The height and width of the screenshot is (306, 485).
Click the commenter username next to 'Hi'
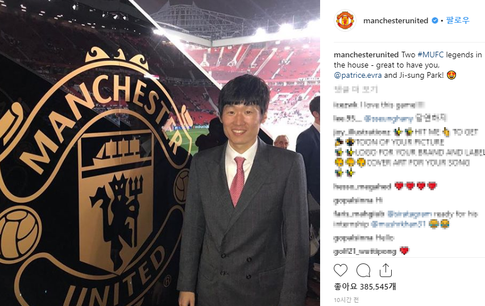click(353, 200)
